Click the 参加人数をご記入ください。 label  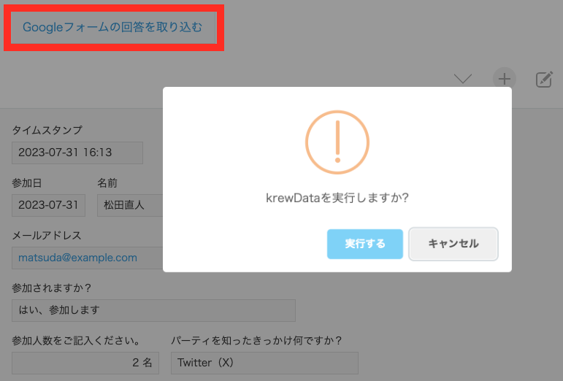click(76, 340)
